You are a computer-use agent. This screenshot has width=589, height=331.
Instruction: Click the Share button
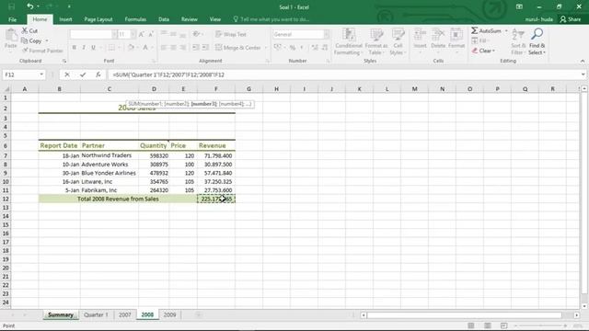571,19
